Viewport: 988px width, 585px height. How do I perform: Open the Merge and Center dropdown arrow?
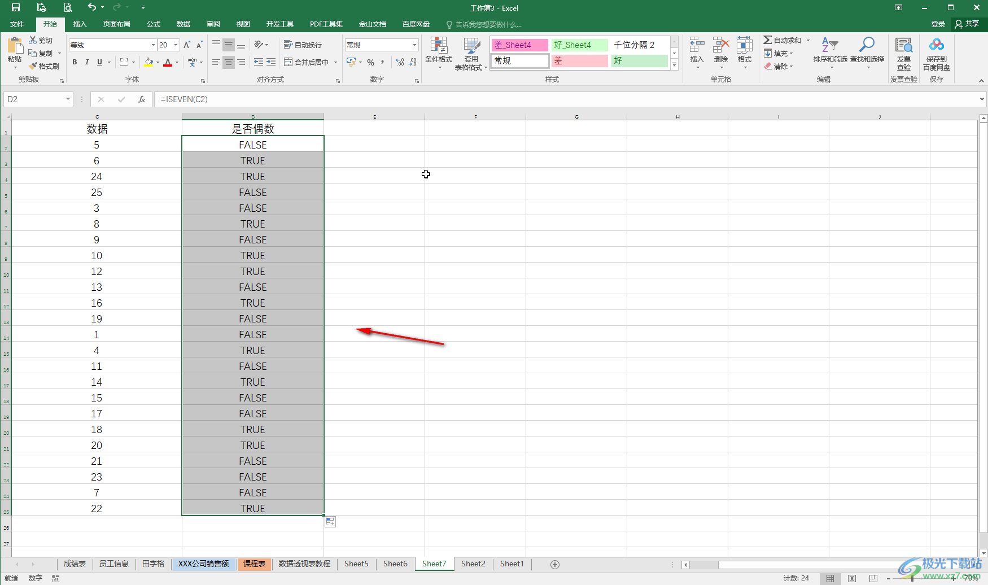click(x=335, y=62)
